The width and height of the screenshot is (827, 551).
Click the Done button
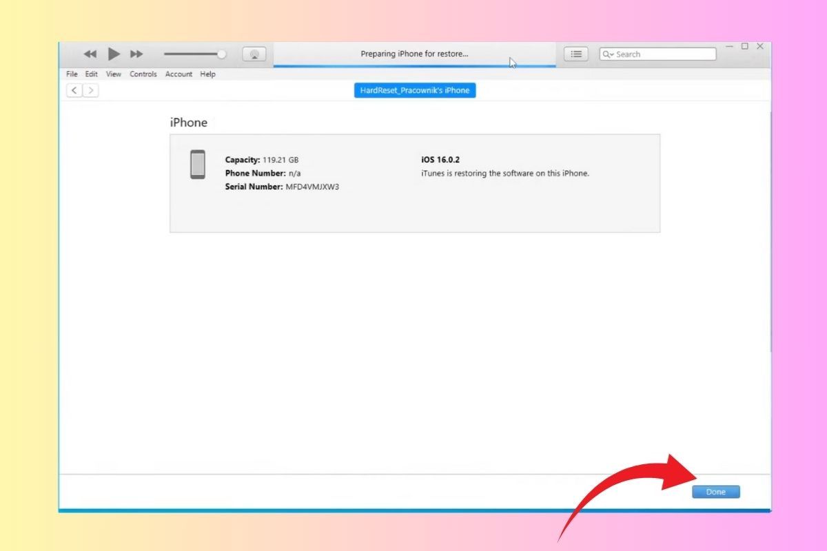coord(716,492)
